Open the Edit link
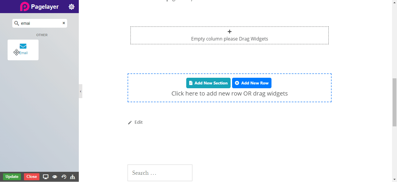 click(138, 122)
